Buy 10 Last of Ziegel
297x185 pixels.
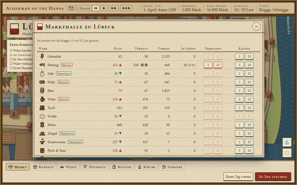pos(249,134)
